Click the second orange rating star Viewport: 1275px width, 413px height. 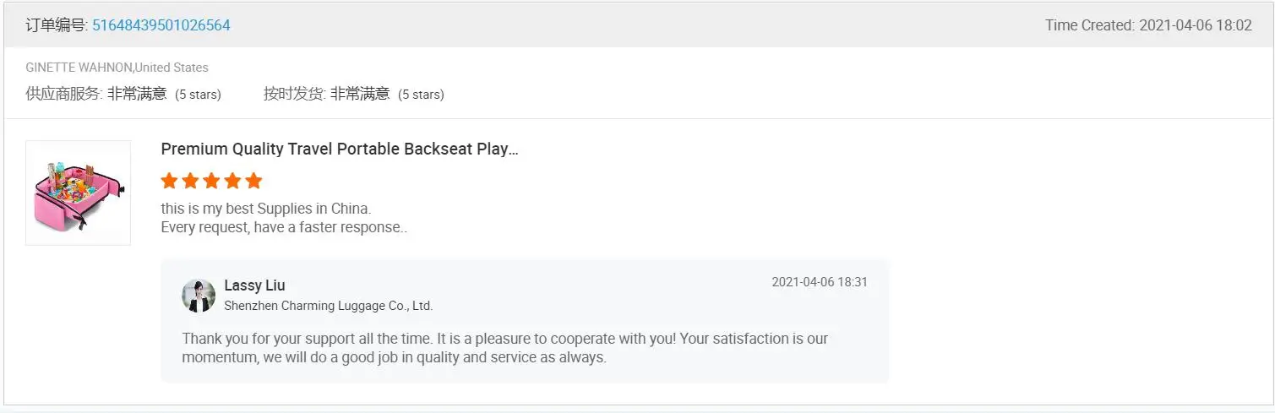tap(190, 181)
